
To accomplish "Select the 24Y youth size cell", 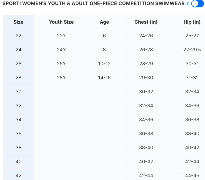I will pos(61,50).
